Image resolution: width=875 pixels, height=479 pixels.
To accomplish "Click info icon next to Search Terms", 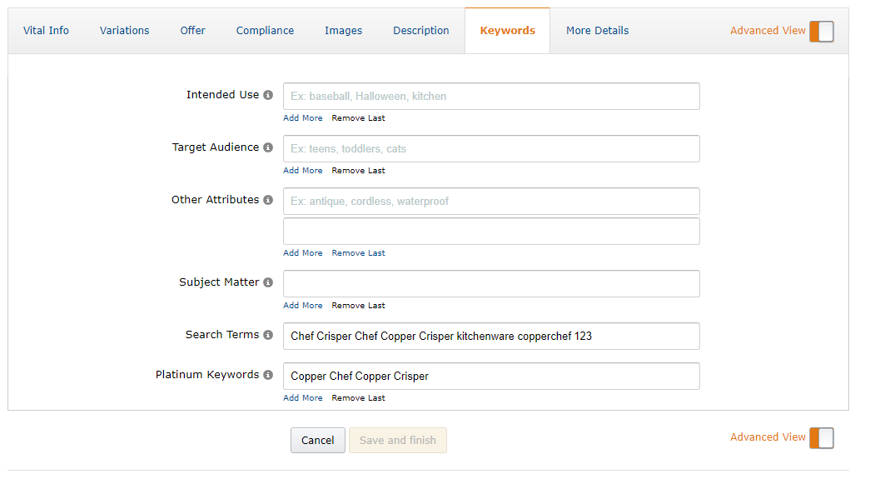I will pos(268,335).
